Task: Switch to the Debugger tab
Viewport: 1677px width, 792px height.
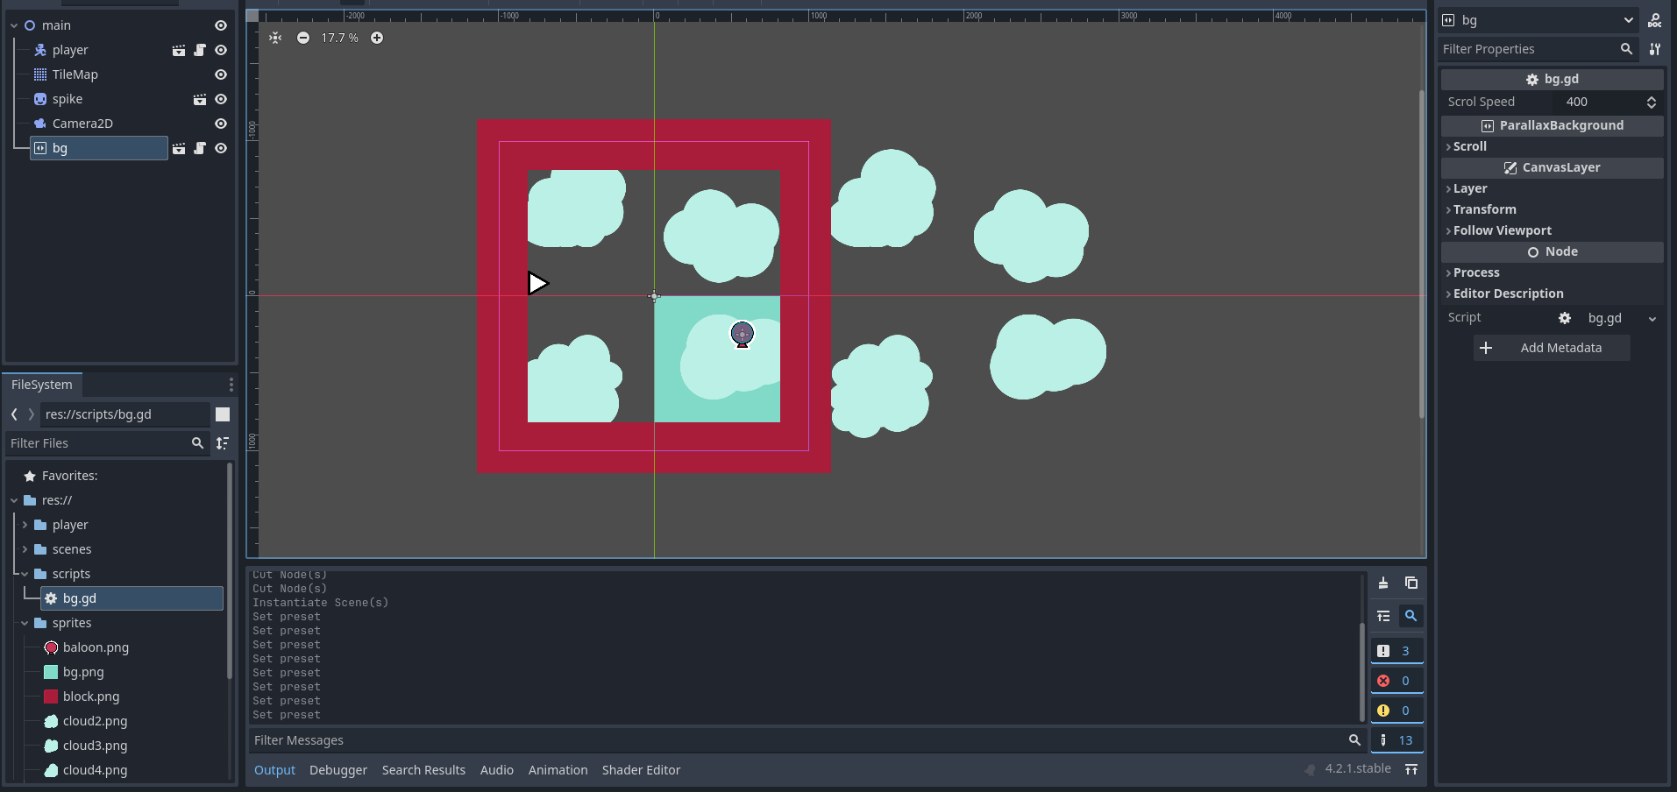Action: pyautogui.click(x=338, y=770)
